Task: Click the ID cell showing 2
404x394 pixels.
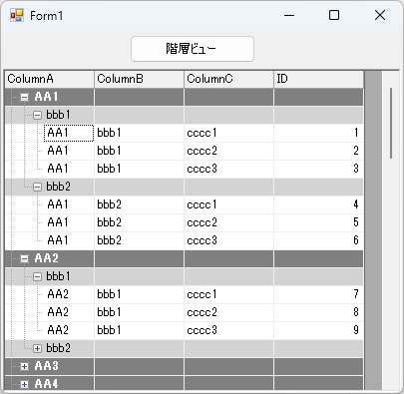Action: [318, 151]
